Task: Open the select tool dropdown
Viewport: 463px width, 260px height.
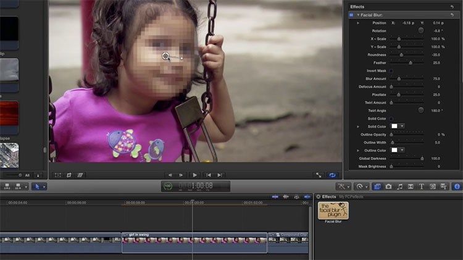Action: [39, 186]
